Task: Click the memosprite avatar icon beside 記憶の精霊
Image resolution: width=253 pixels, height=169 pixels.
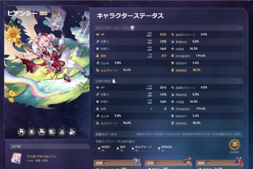Action: point(114,81)
